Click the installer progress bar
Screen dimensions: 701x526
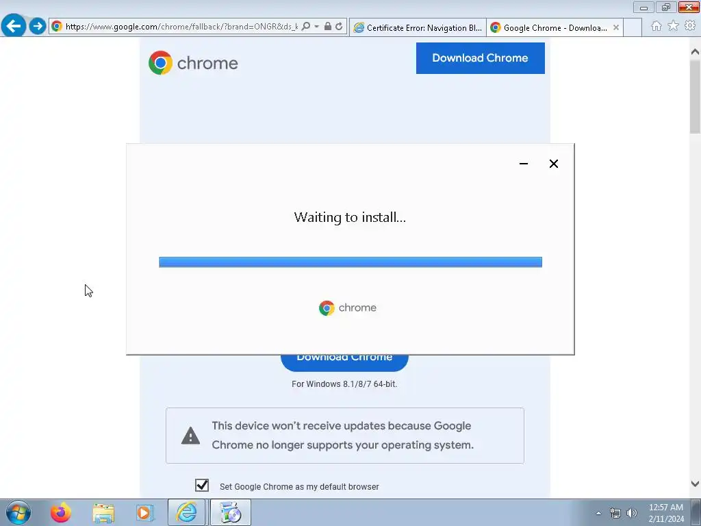pos(350,262)
